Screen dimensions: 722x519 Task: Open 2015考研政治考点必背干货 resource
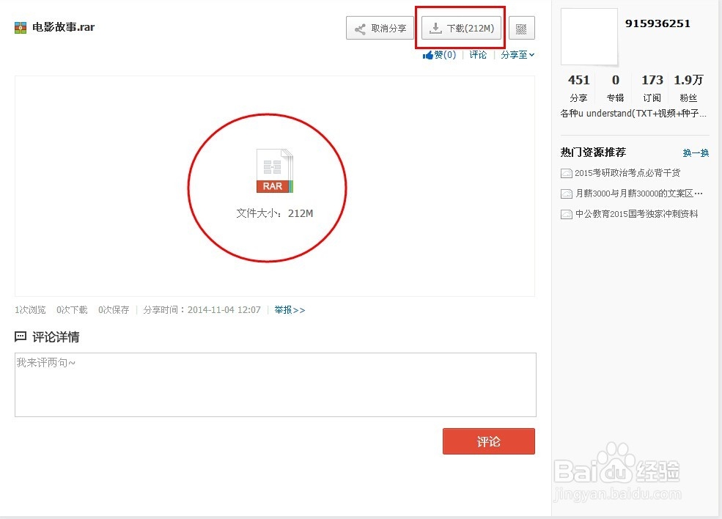627,173
